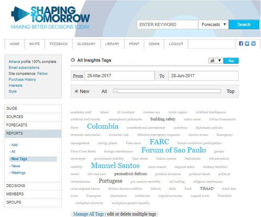Image resolution: width=261 pixels, height=217 pixels.
Task: Click the hukou system tag
Action: (x=166, y=159)
